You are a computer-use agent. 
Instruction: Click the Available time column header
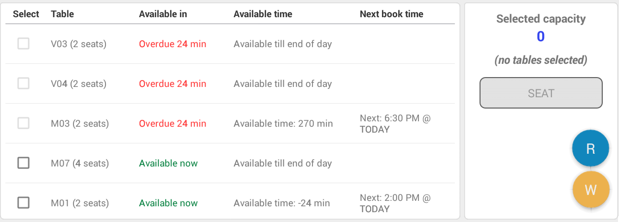(263, 14)
